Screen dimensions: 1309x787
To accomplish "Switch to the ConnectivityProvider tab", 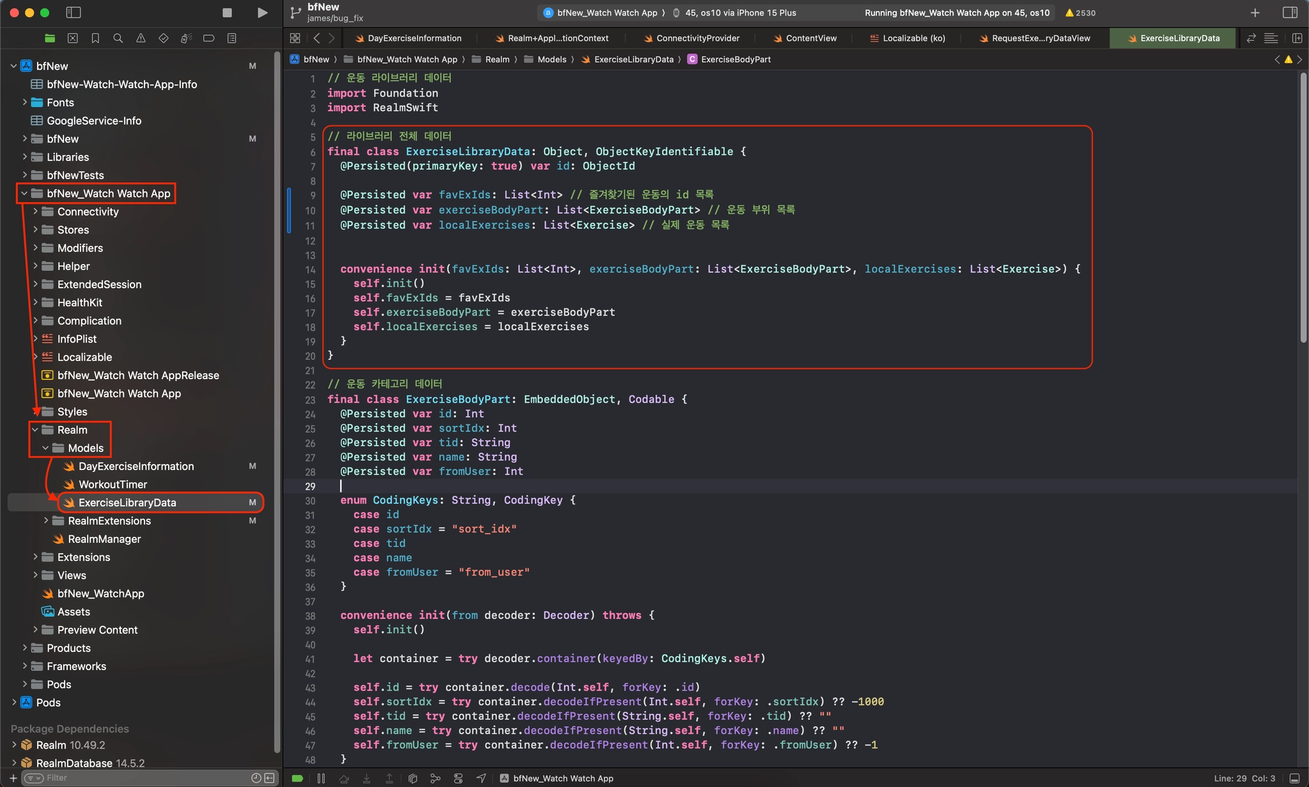I will [697, 38].
